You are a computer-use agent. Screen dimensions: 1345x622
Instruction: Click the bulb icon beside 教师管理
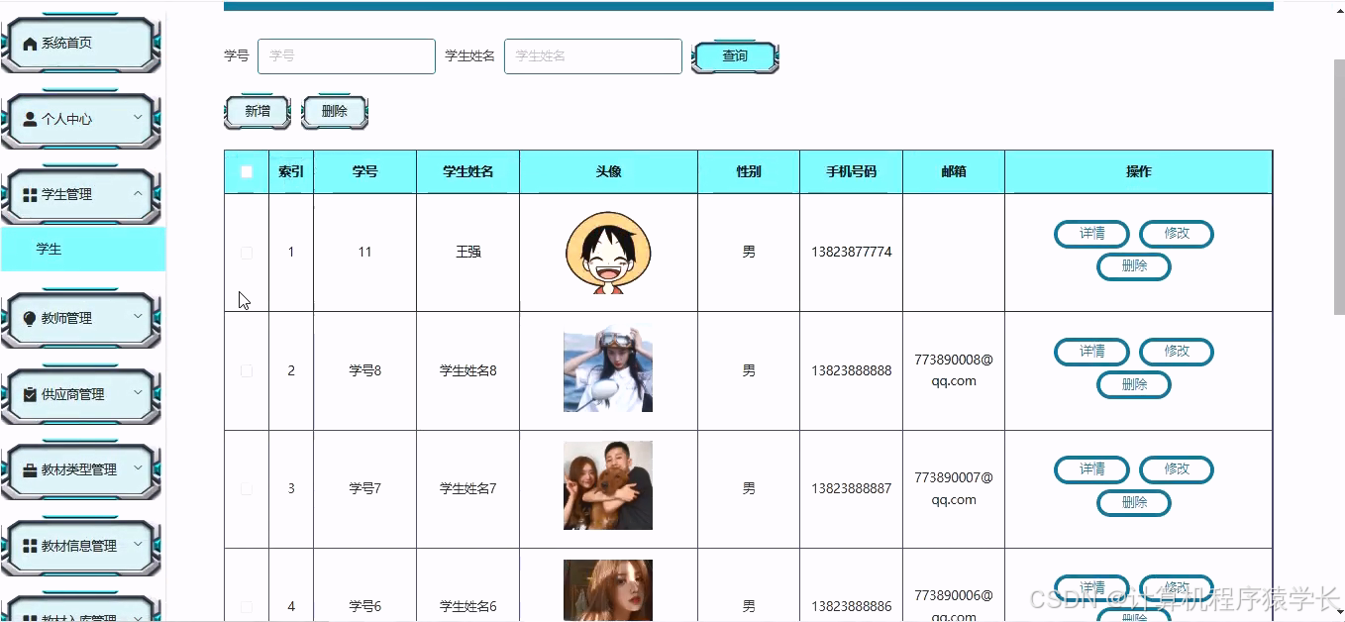pyautogui.click(x=30, y=318)
